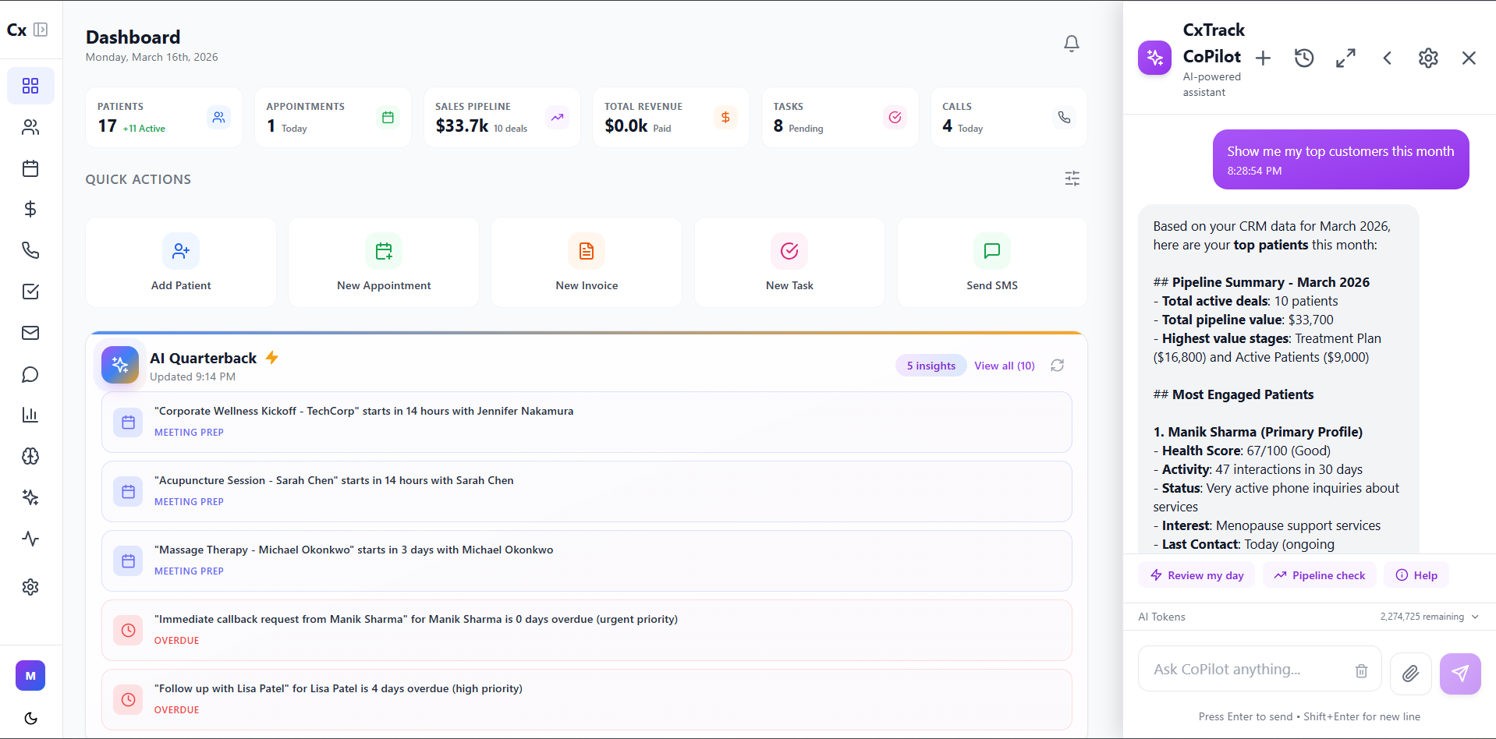The height and width of the screenshot is (739, 1496).
Task: Collapse the sidebar using the panel toggle
Action: coord(41,30)
